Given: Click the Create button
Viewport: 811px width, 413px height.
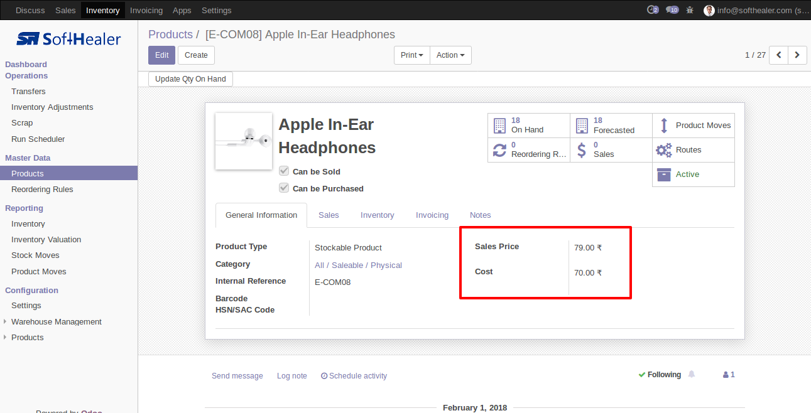Looking at the screenshot, I should (196, 55).
